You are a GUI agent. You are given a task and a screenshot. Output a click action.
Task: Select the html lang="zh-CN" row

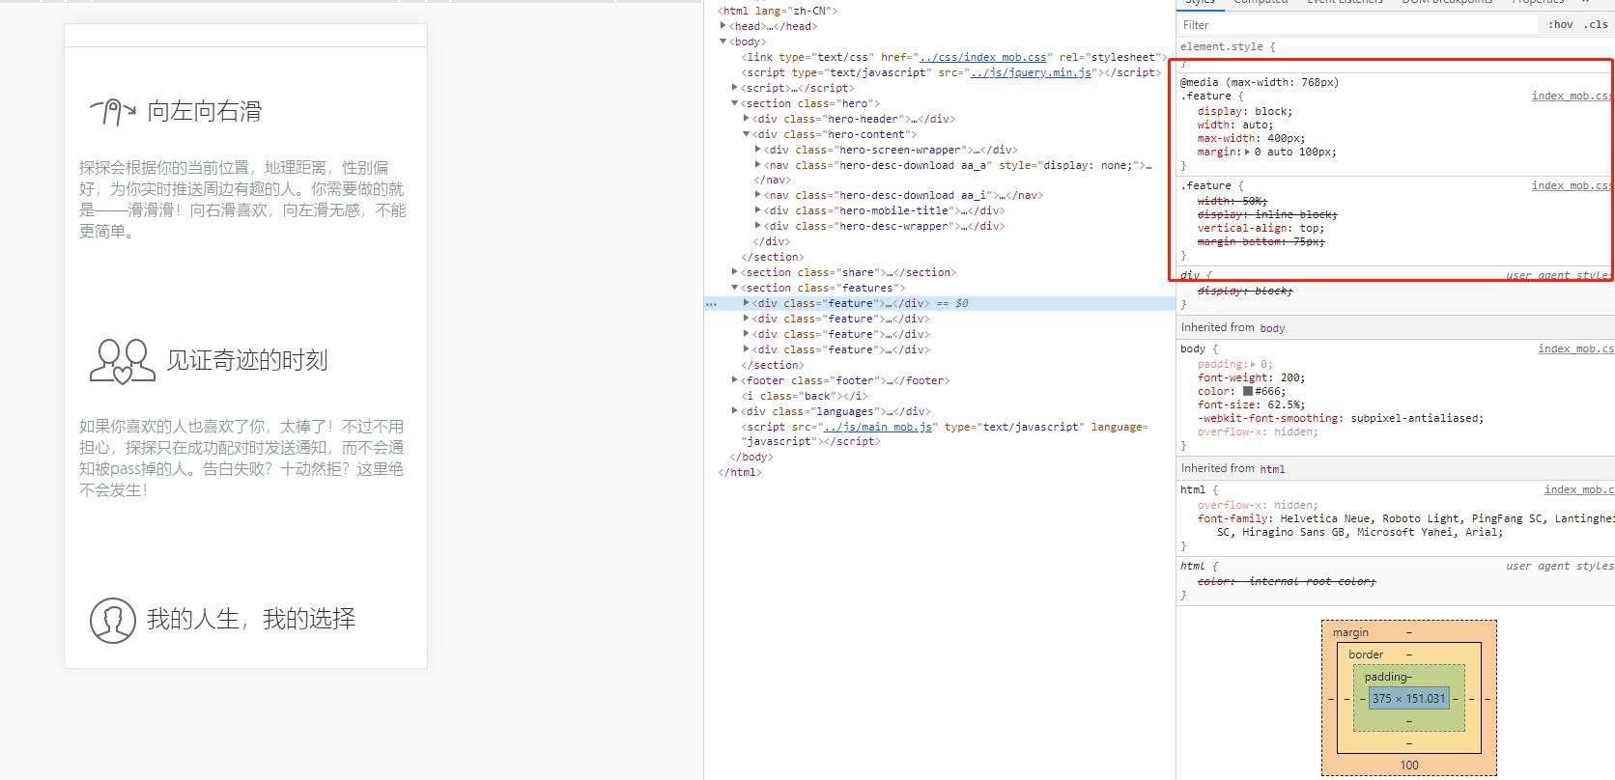click(x=778, y=11)
